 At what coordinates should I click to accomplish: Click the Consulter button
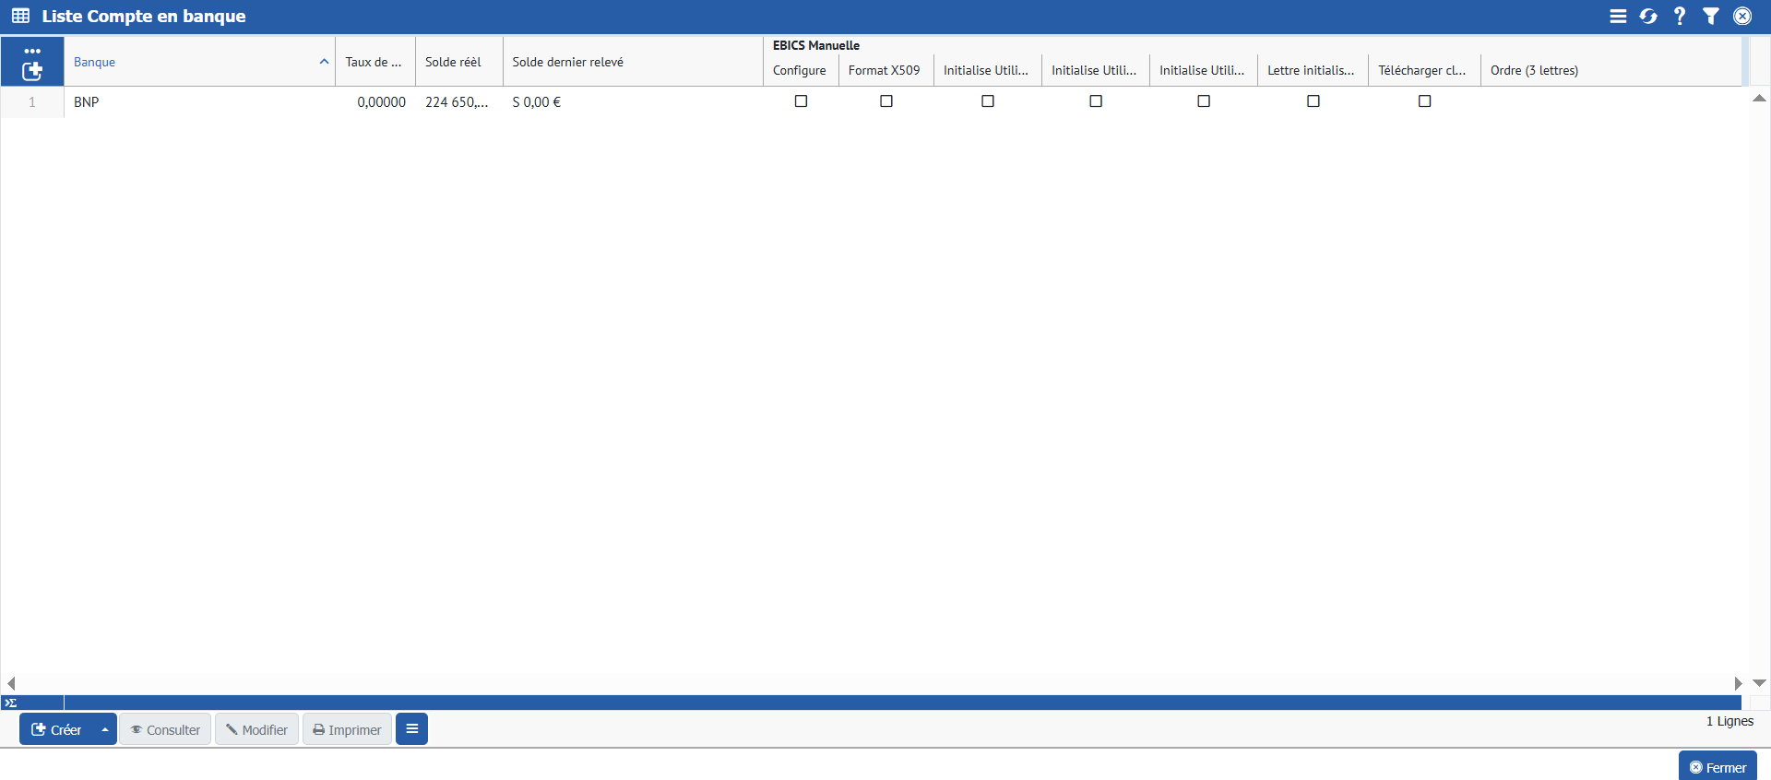(165, 729)
